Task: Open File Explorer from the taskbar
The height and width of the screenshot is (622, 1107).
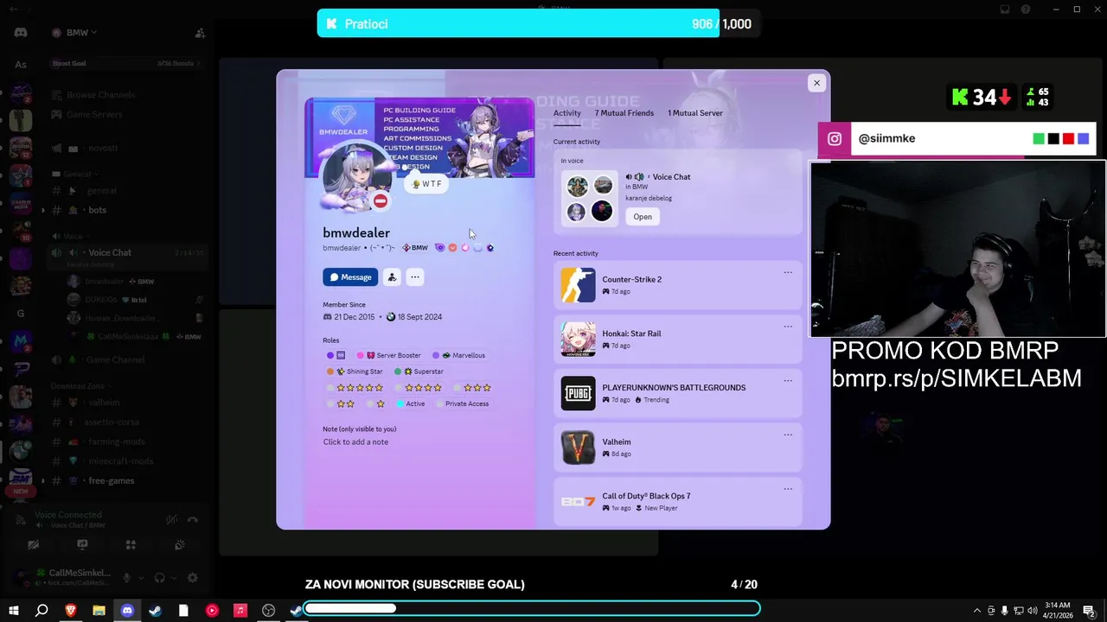Action: click(99, 611)
